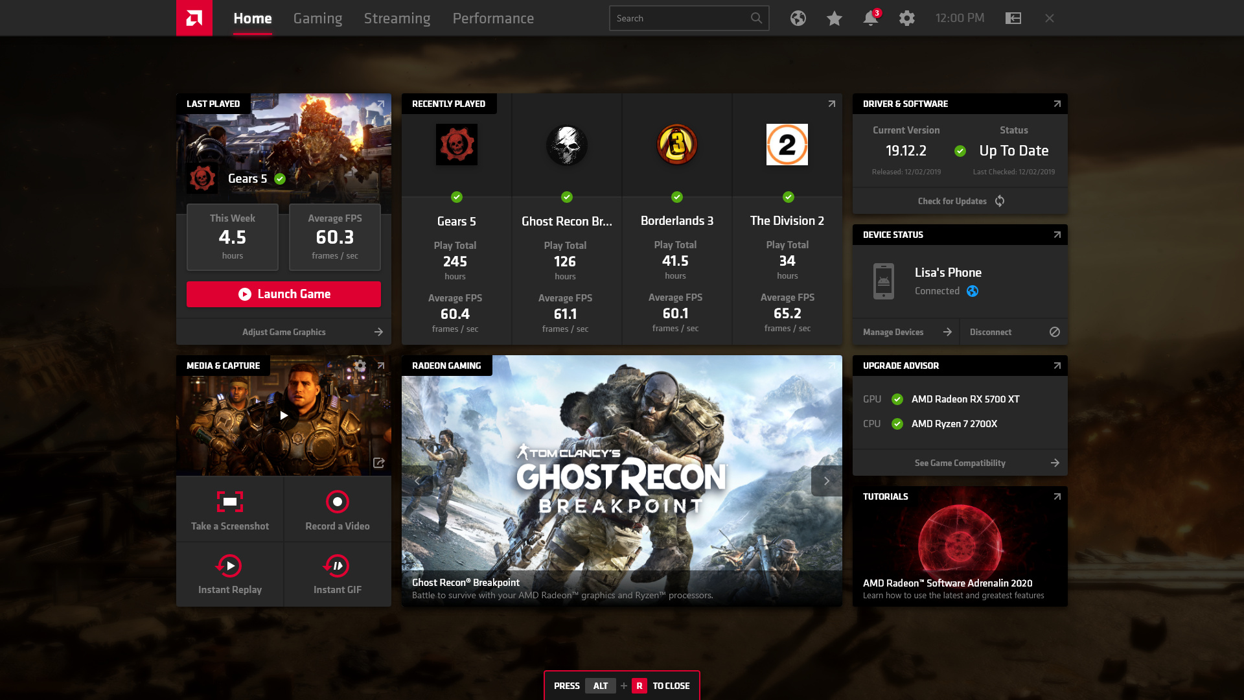Click the Ghost Recon Breakpoint banner thumbnail
1244x700 pixels.
[x=622, y=480]
